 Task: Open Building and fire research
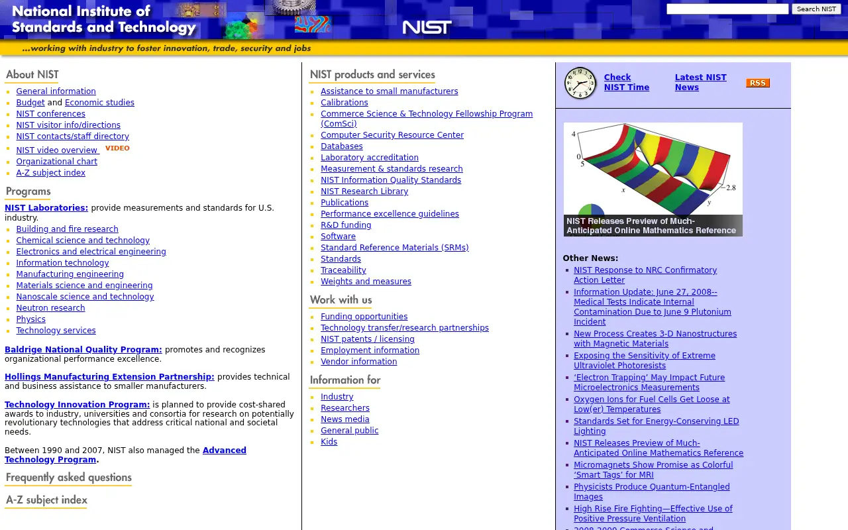[x=67, y=229]
